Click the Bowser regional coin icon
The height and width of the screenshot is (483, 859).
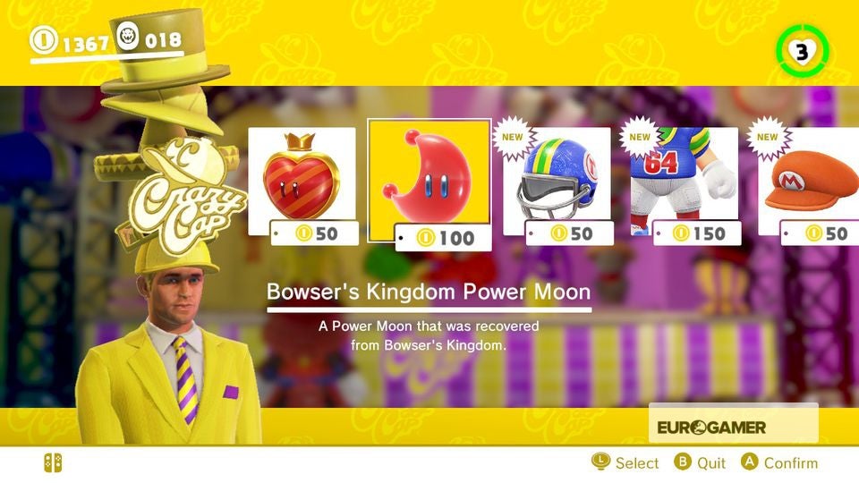tap(128, 36)
